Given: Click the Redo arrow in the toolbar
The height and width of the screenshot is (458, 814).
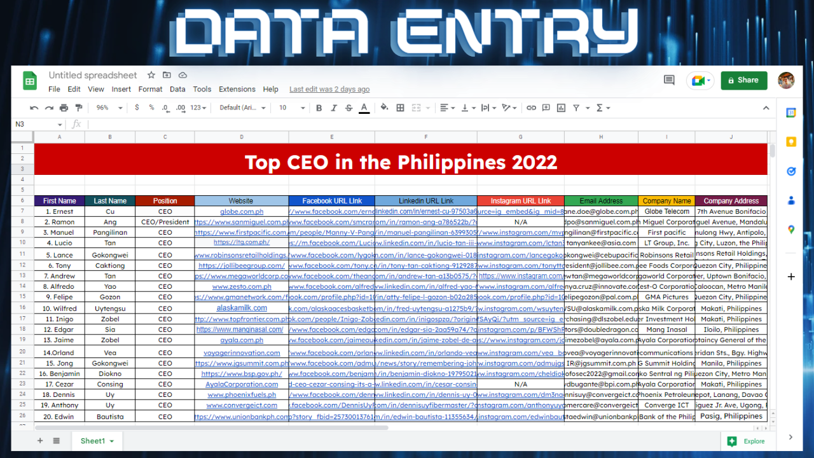Looking at the screenshot, I should pyautogui.click(x=49, y=108).
